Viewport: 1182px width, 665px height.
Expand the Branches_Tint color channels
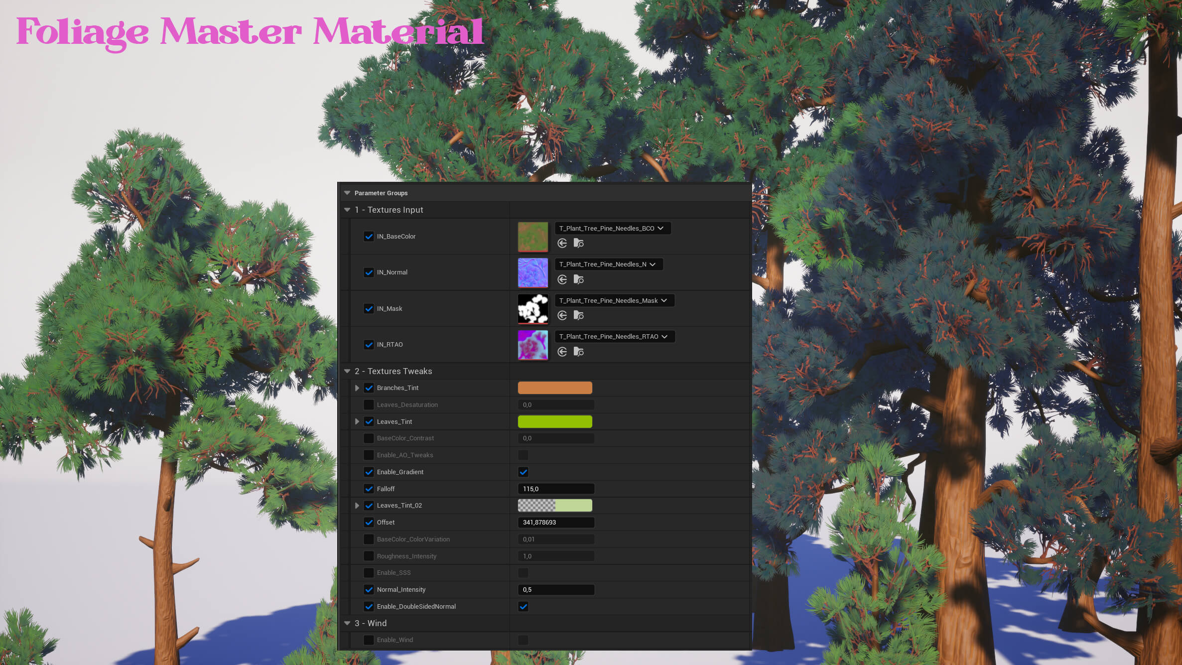click(x=357, y=388)
